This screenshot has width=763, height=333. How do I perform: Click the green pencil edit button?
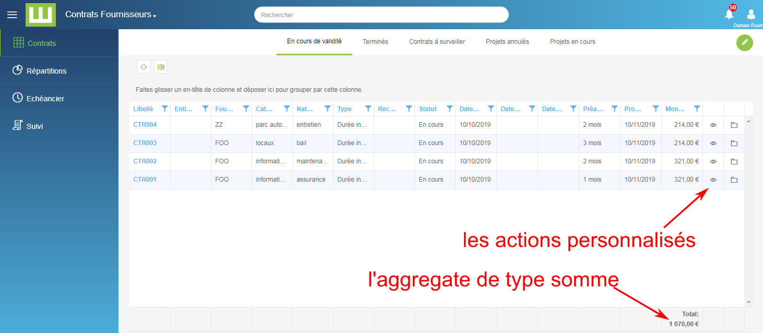[744, 42]
